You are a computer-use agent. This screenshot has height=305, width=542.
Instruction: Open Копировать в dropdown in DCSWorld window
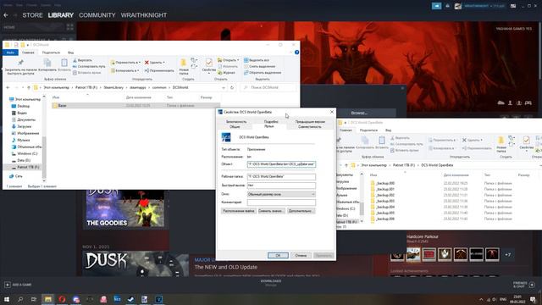[x=124, y=70]
